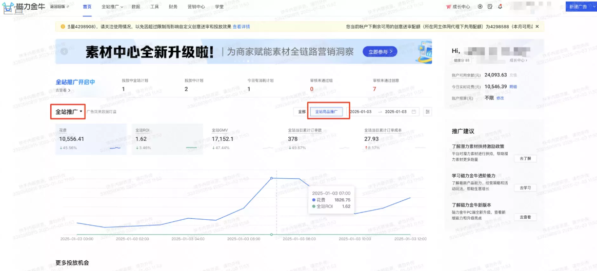Click the 07:00 data point on chart

271,178
